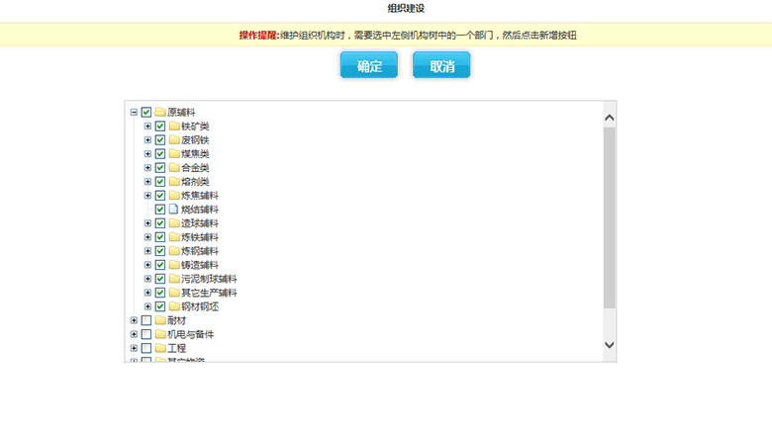Select the 其它生产辅料 tree item label

click(209, 293)
